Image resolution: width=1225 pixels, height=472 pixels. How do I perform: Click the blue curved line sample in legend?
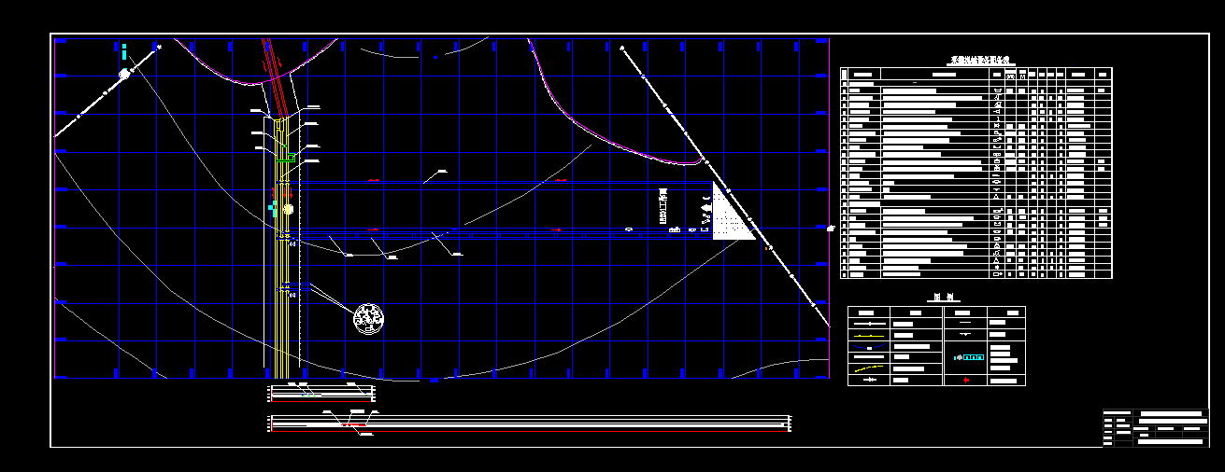click(869, 346)
